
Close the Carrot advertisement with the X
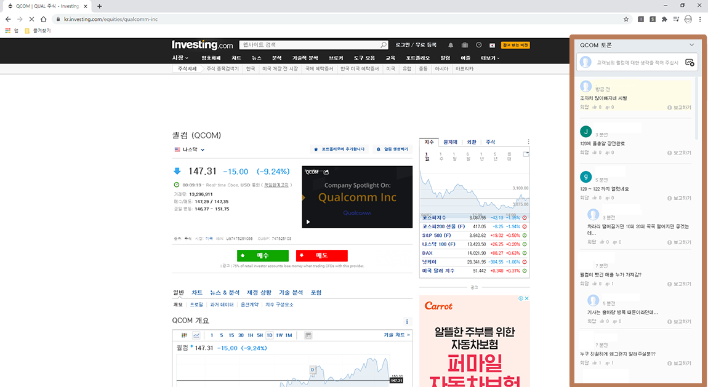(x=526, y=298)
